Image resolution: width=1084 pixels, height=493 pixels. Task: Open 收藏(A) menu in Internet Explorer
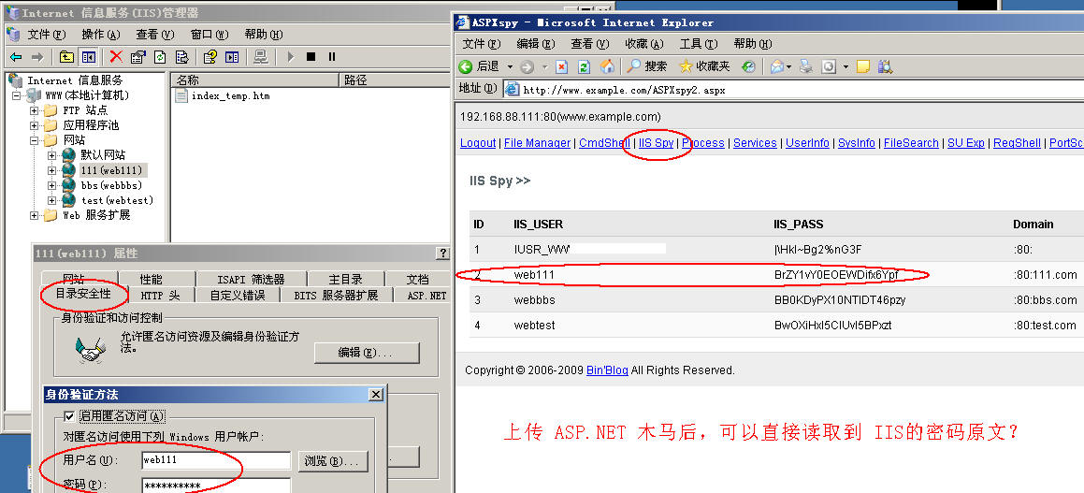coord(645,44)
